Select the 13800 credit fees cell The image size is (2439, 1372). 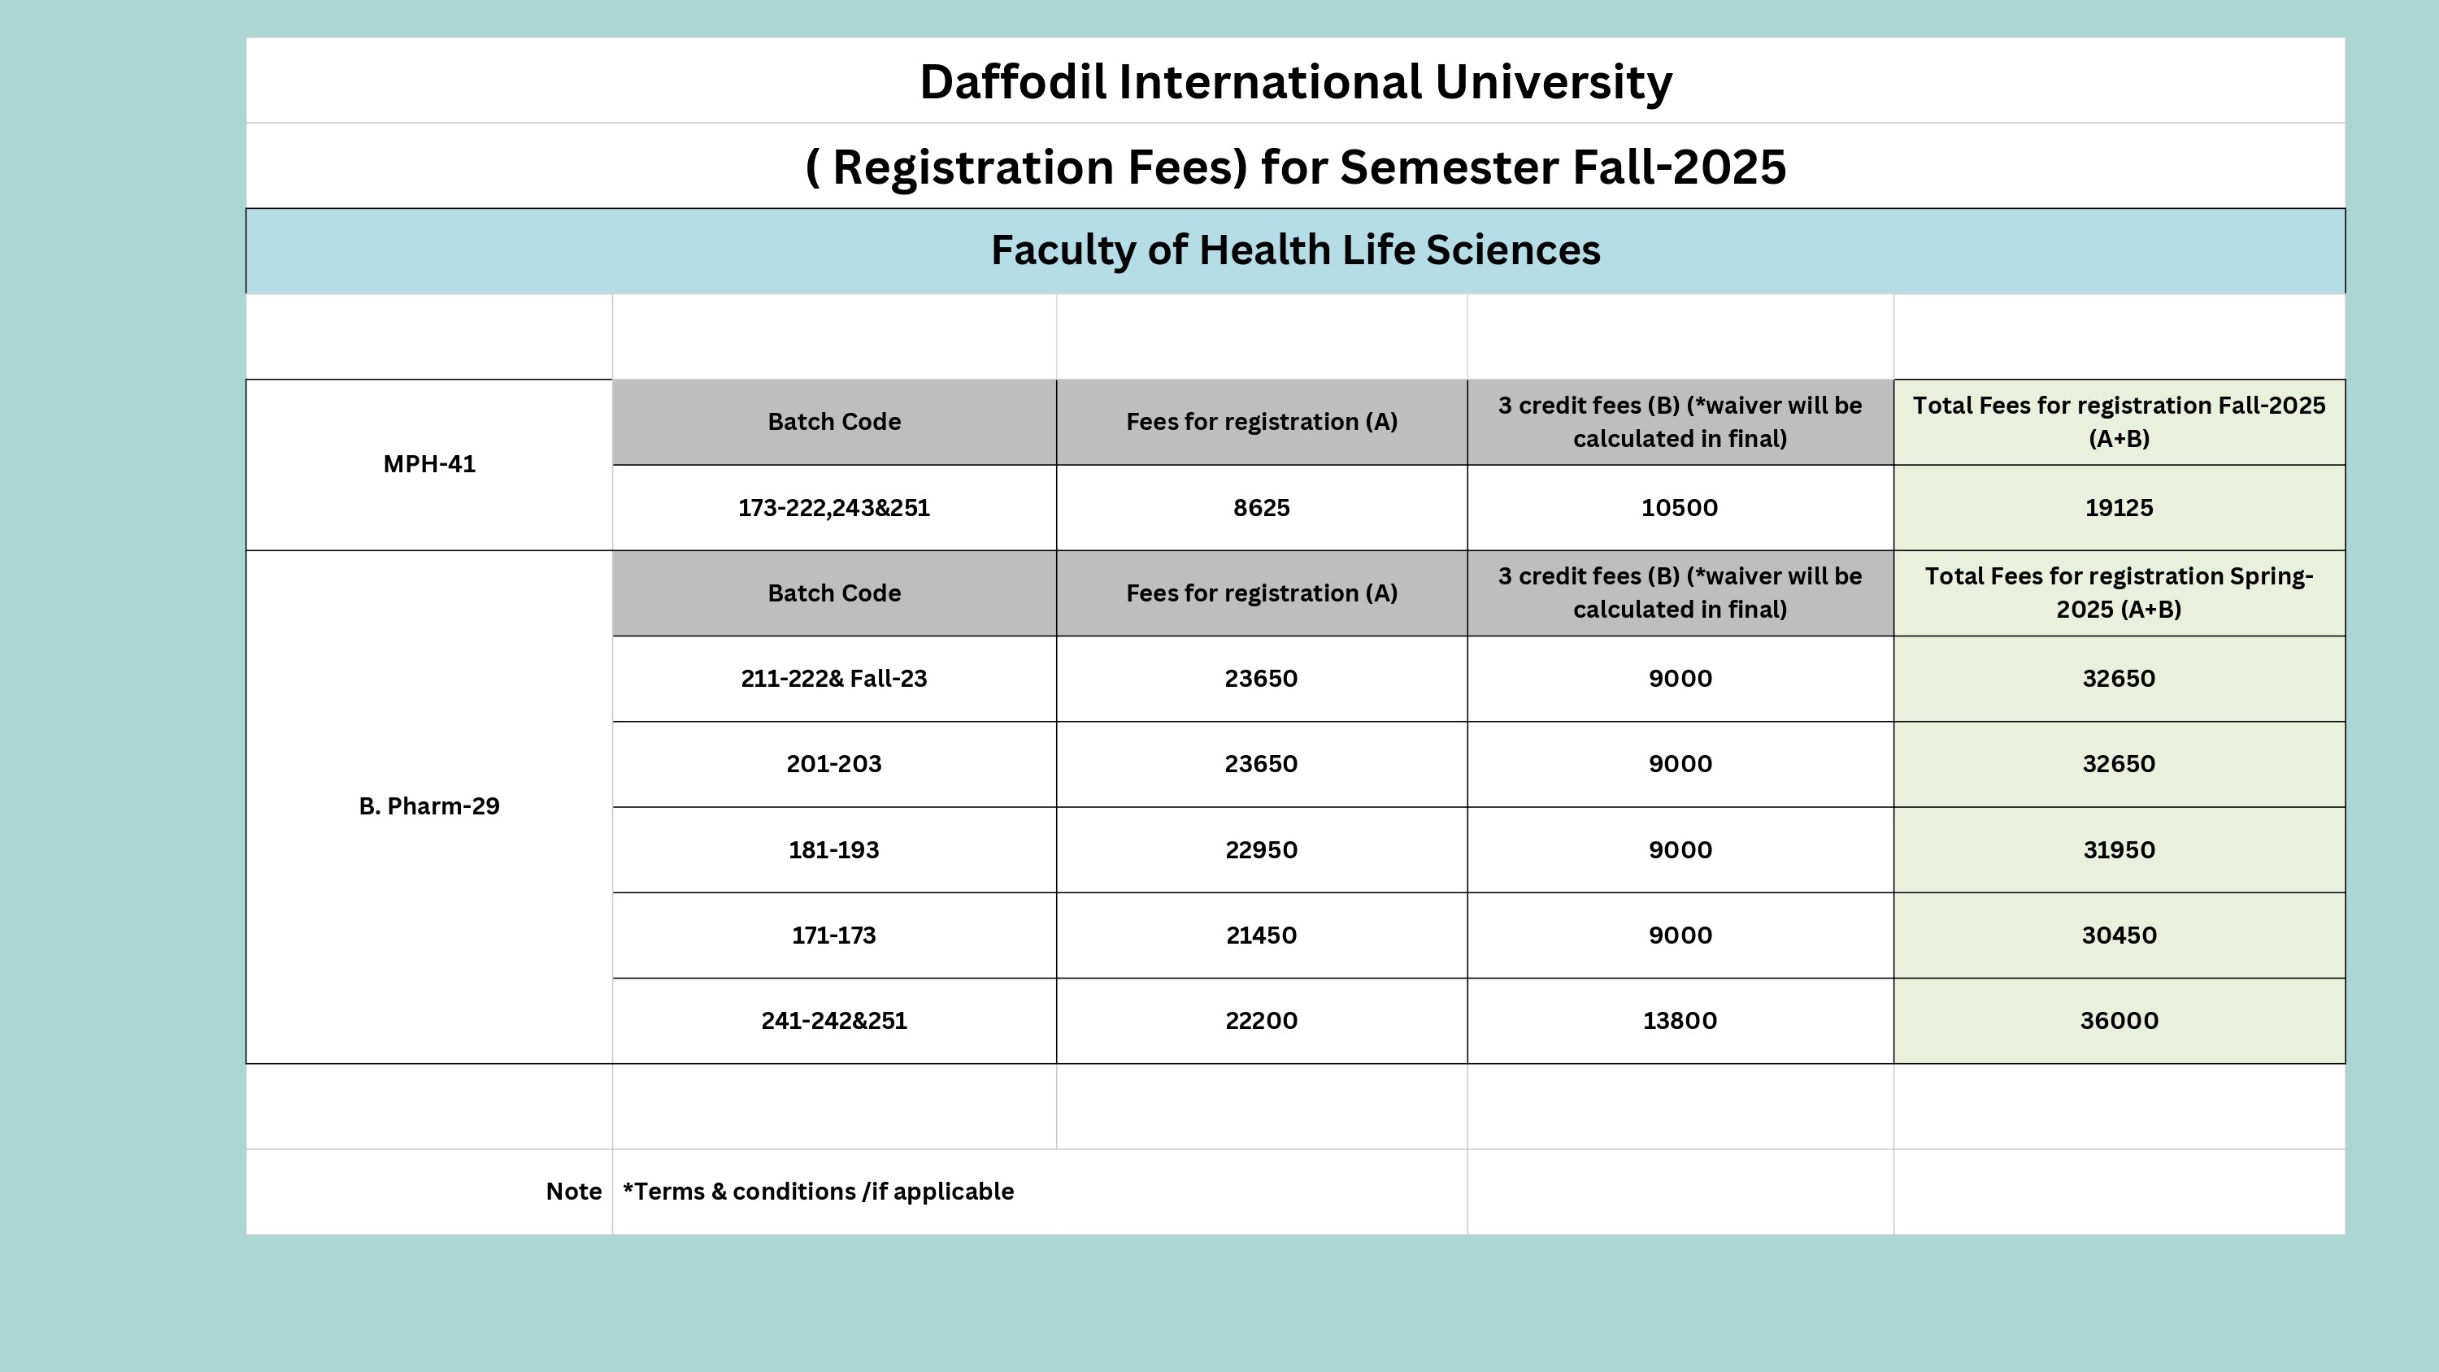click(x=1680, y=1021)
